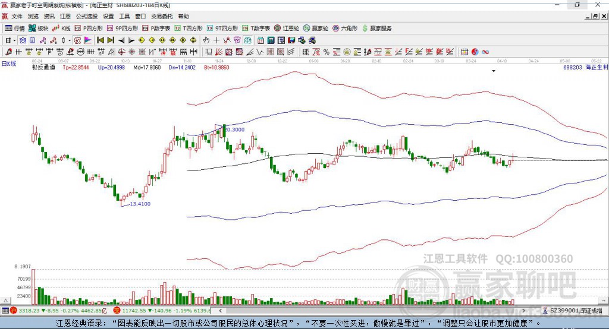Jump to first bar with skip-back arrow
Image resolution: width=609 pixels, height=329 pixels.
pos(101,40)
